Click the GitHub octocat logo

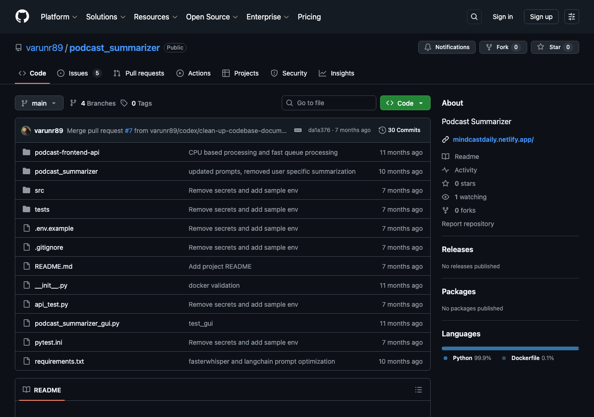(22, 17)
